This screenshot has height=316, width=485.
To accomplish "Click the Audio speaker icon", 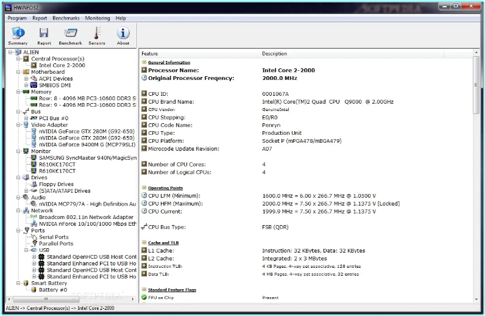I will pyautogui.click(x=26, y=197).
